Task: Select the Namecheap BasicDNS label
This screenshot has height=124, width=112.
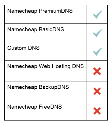Action: 35,30
